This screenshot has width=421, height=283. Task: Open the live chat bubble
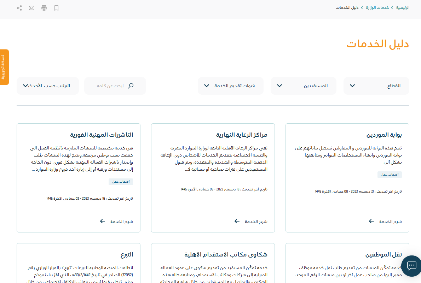(411, 266)
